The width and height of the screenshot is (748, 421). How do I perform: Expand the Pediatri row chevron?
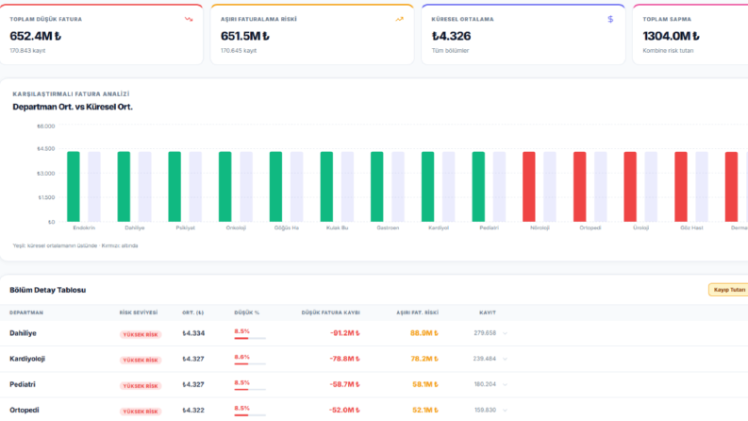tap(505, 385)
